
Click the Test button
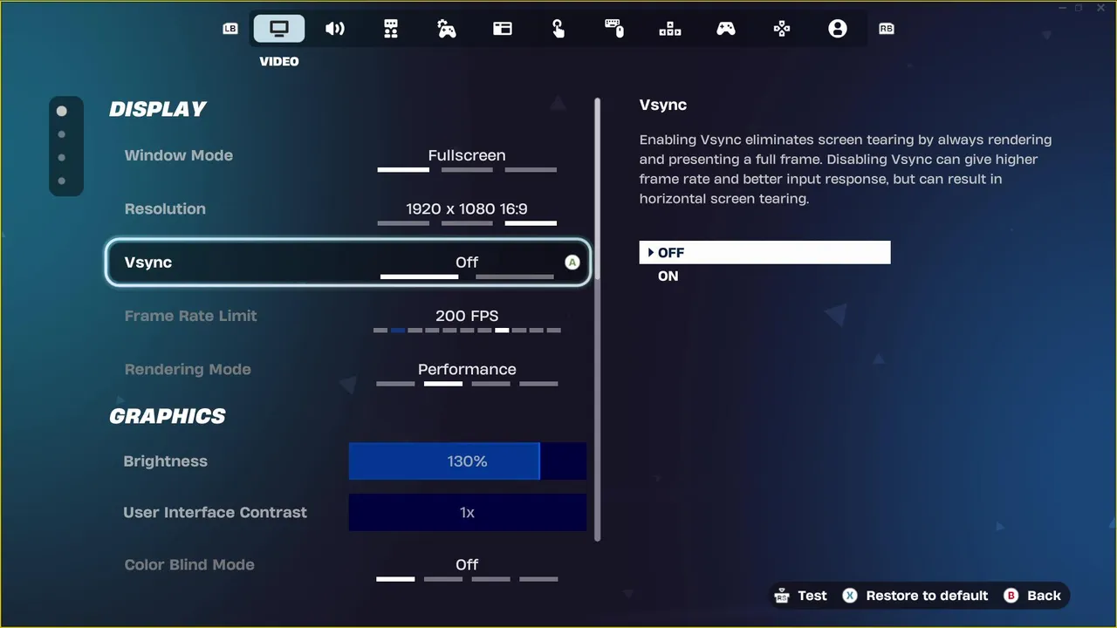800,596
